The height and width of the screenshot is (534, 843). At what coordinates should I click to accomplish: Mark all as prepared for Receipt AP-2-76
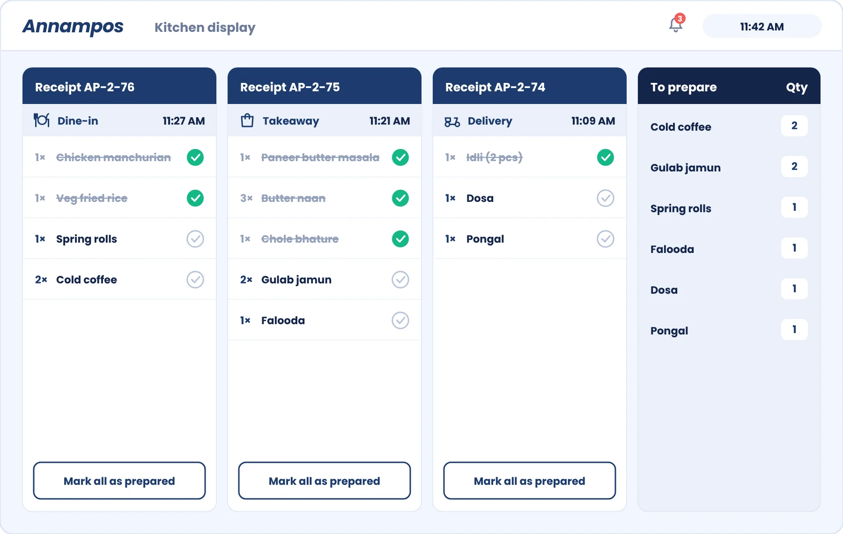(119, 481)
